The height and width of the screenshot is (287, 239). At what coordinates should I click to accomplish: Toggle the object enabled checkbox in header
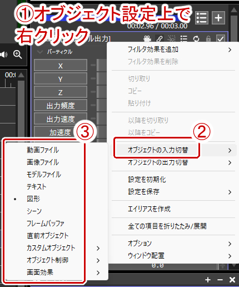click(x=221, y=39)
